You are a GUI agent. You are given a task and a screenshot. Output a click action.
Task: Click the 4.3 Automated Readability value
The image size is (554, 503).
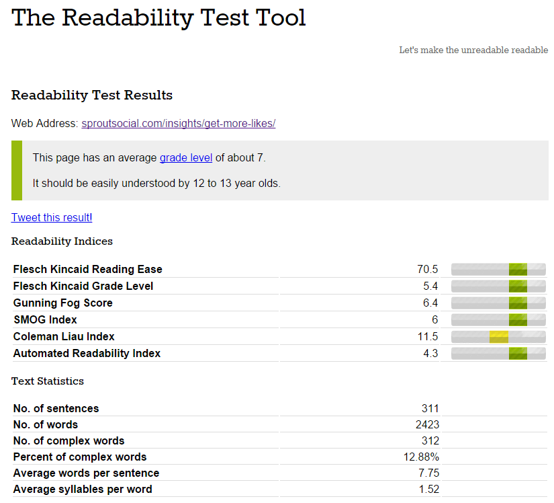click(x=430, y=353)
